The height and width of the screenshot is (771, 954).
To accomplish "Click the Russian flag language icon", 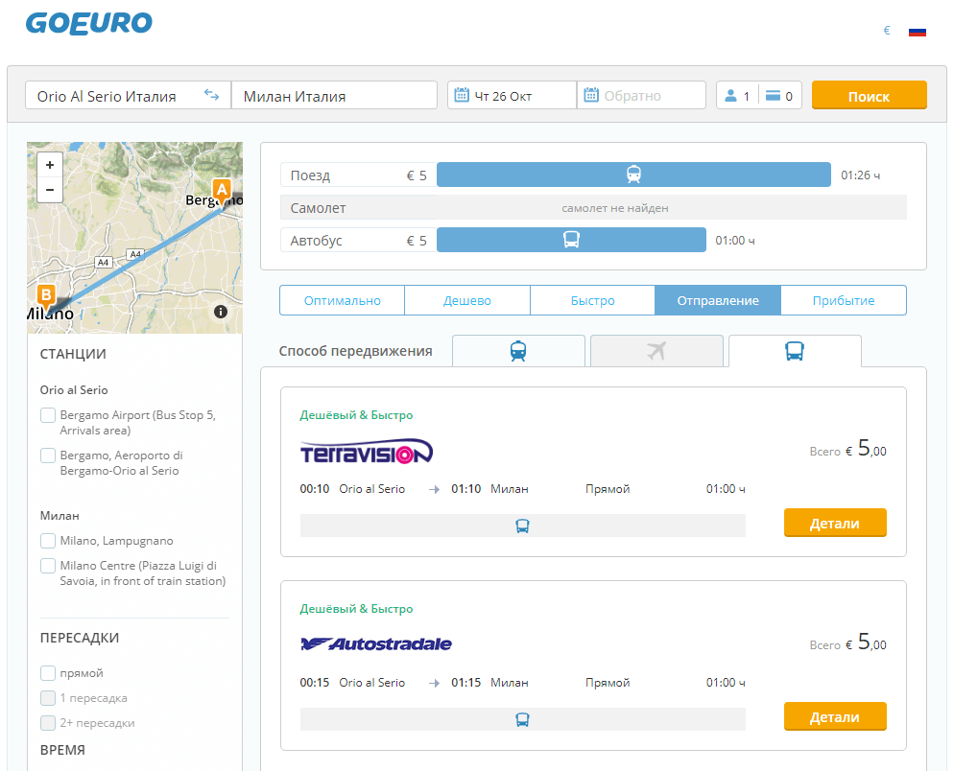I will [918, 31].
